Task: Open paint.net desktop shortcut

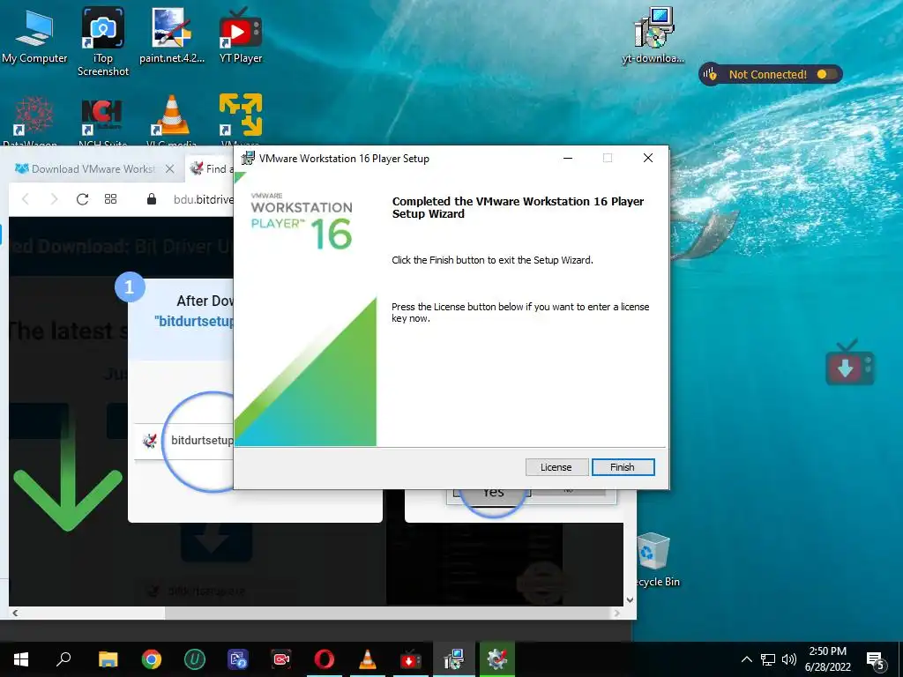Action: coord(172,35)
